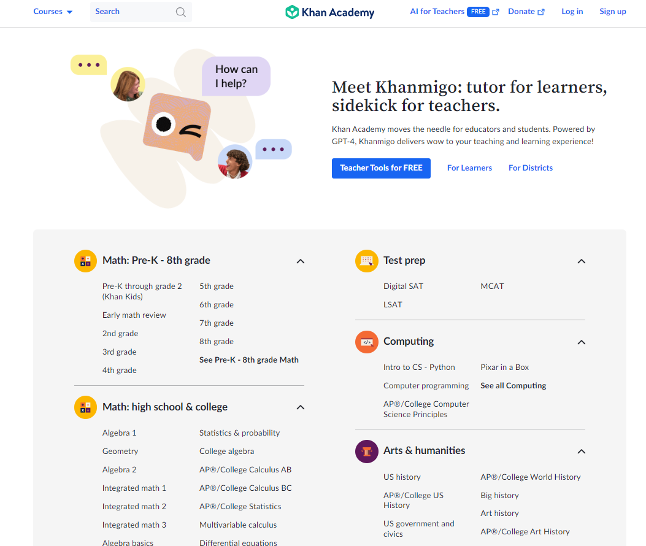The width and height of the screenshot is (646, 546).
Task: Open Computer programming course
Action: click(426, 386)
